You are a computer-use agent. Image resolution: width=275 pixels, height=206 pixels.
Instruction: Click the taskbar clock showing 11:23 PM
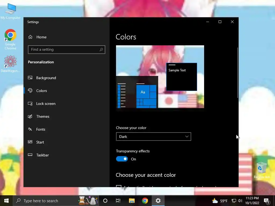[252, 201]
